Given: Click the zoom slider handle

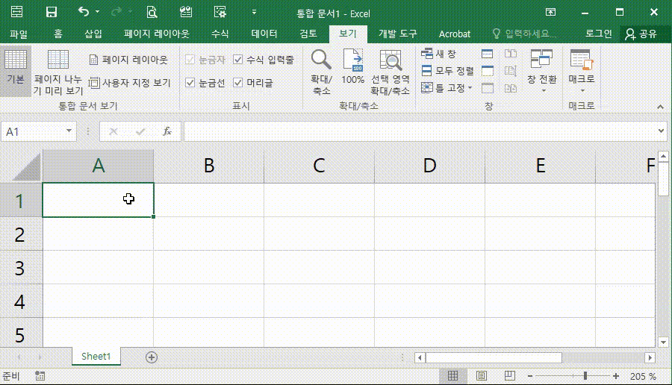Looking at the screenshot, I should (x=585, y=376).
